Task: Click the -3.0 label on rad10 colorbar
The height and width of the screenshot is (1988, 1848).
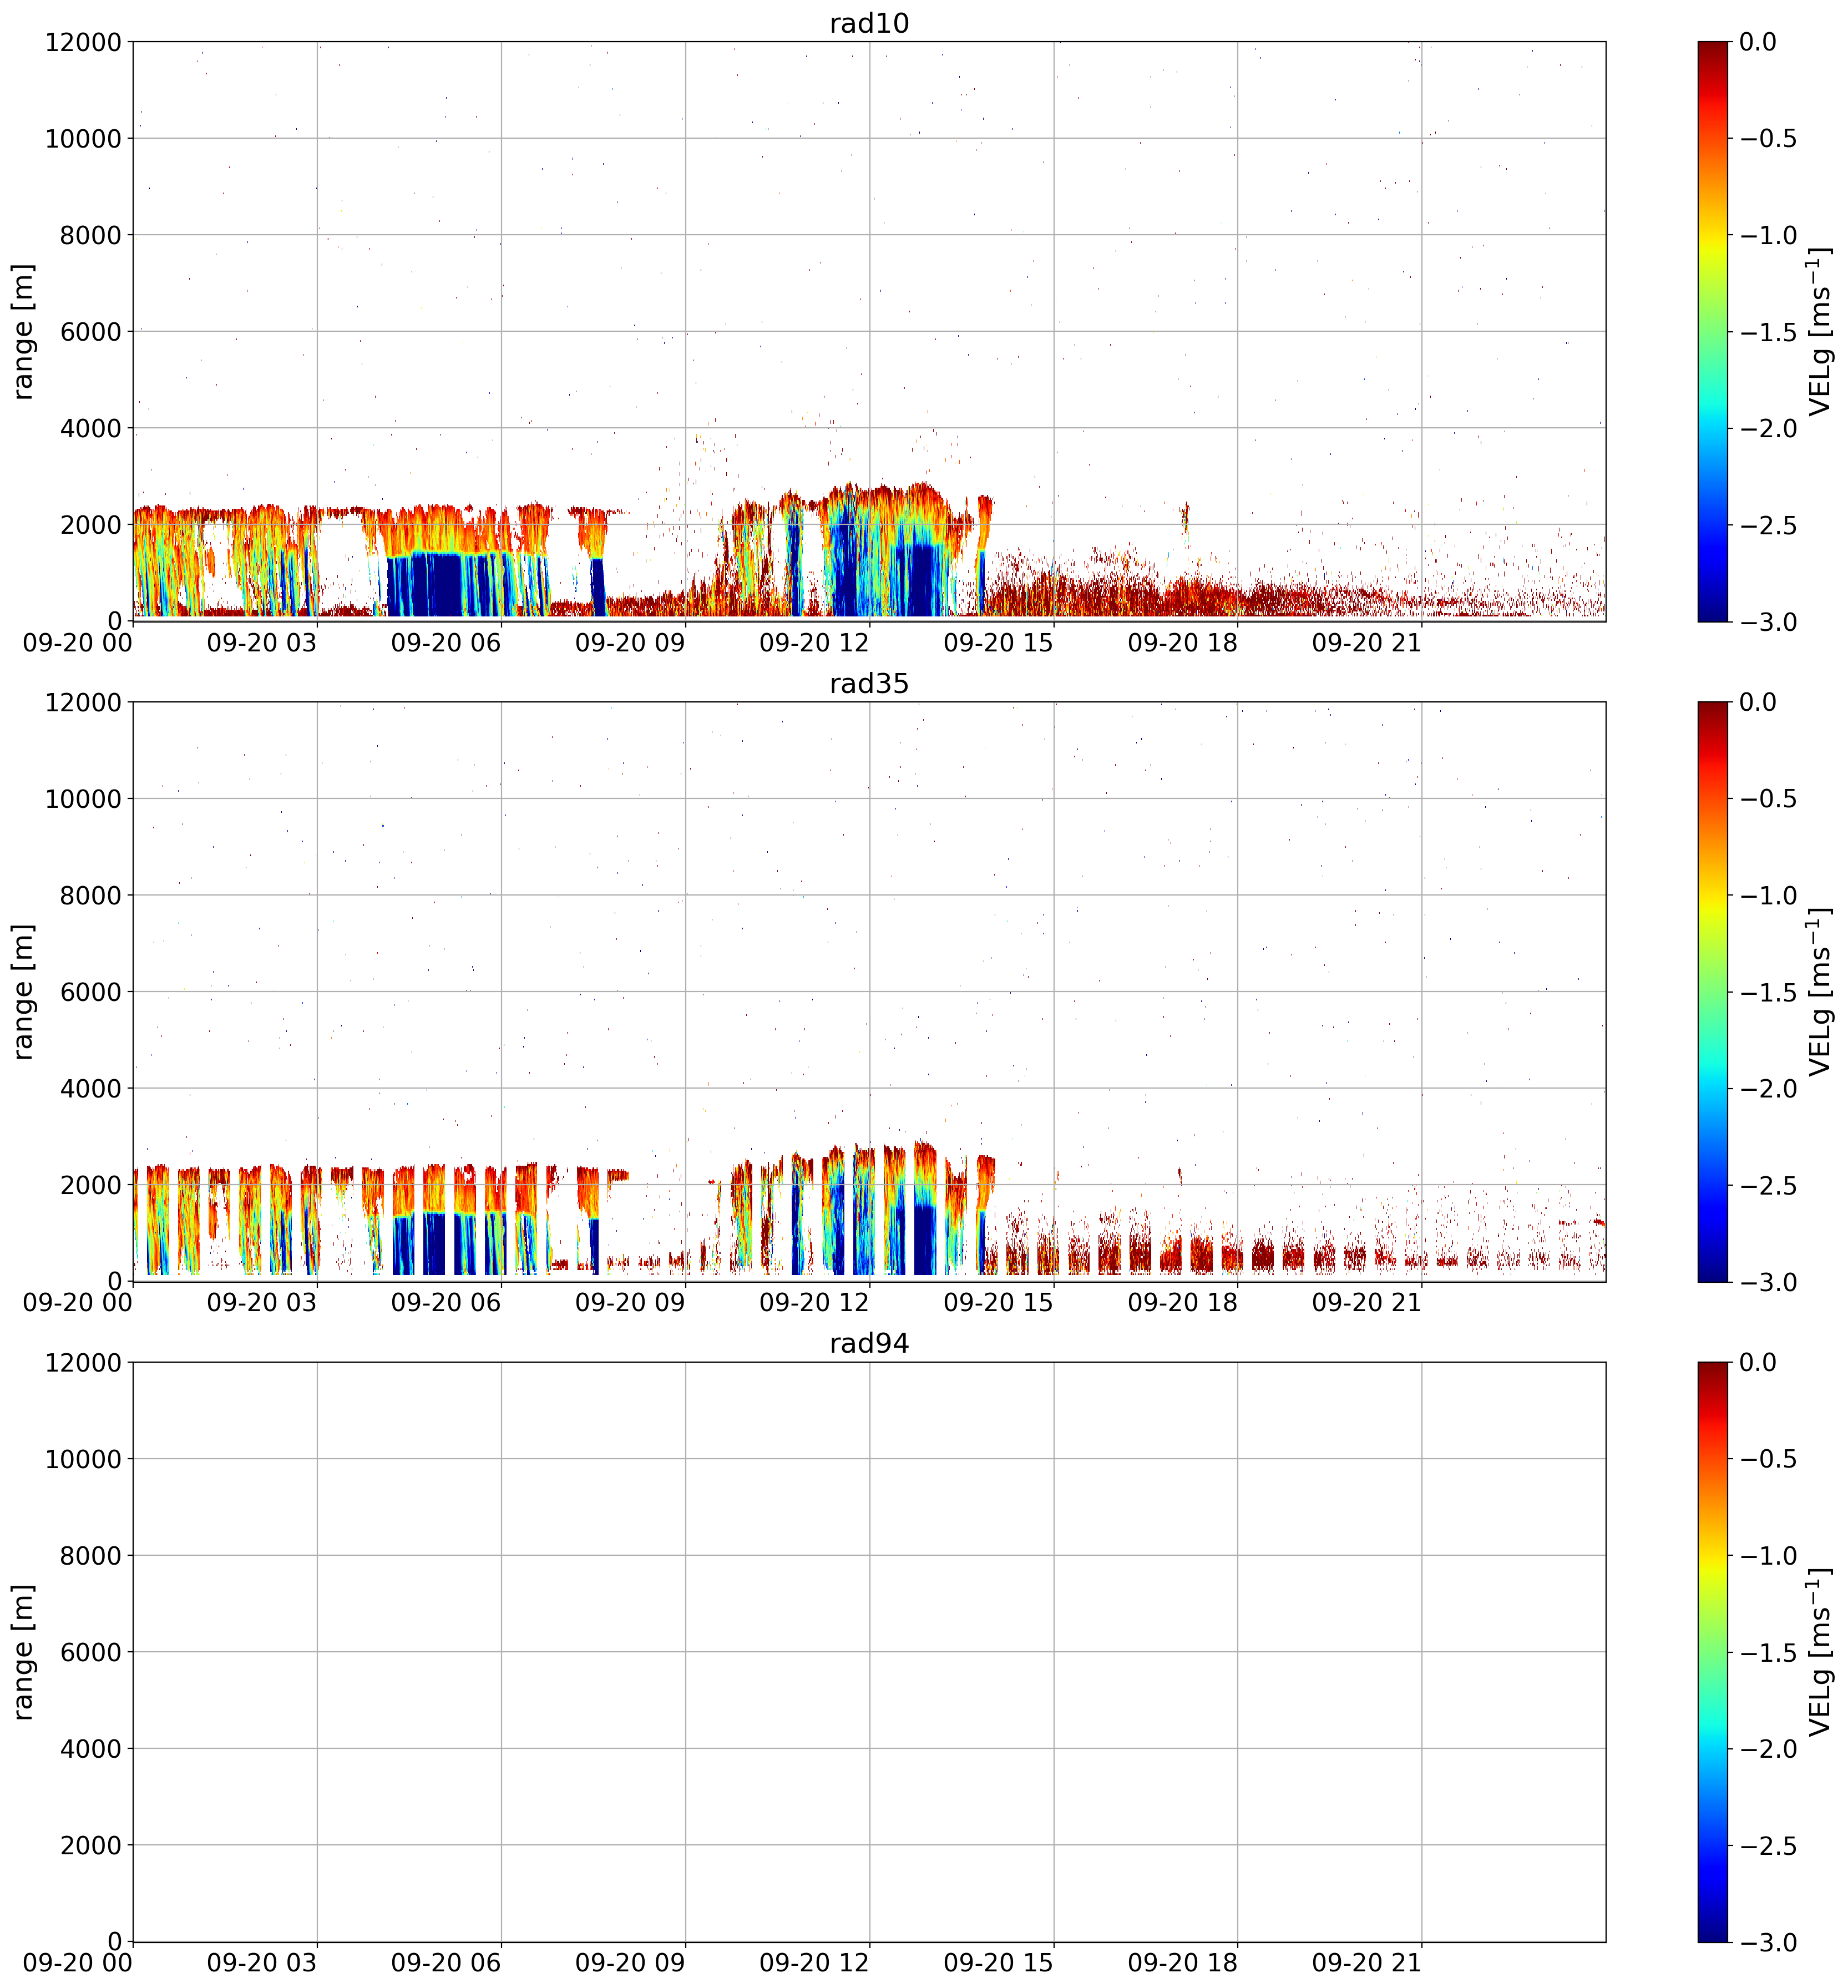Action: [1768, 622]
